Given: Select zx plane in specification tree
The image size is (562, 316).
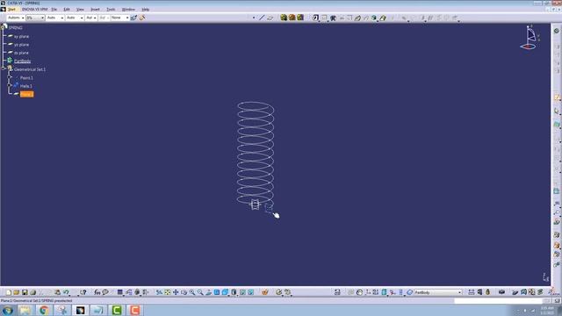Looking at the screenshot, I should 21,53.
